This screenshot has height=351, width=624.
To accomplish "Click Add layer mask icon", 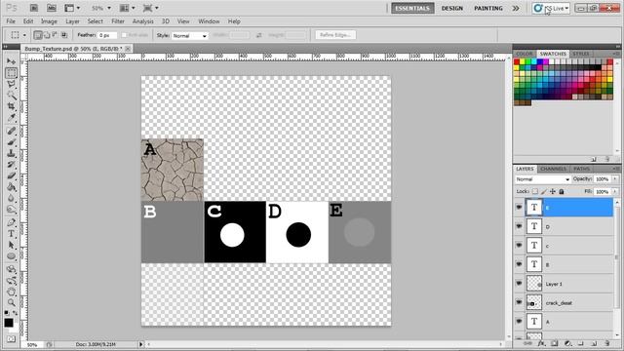I will tap(555, 343).
